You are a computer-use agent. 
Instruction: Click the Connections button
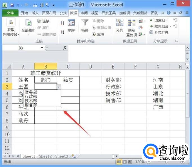[x=43, y=21]
